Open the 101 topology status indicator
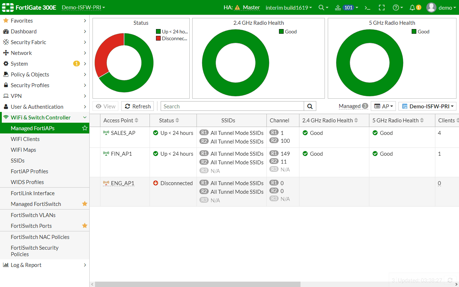 point(346,8)
